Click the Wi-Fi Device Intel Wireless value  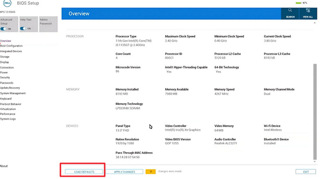point(273,130)
